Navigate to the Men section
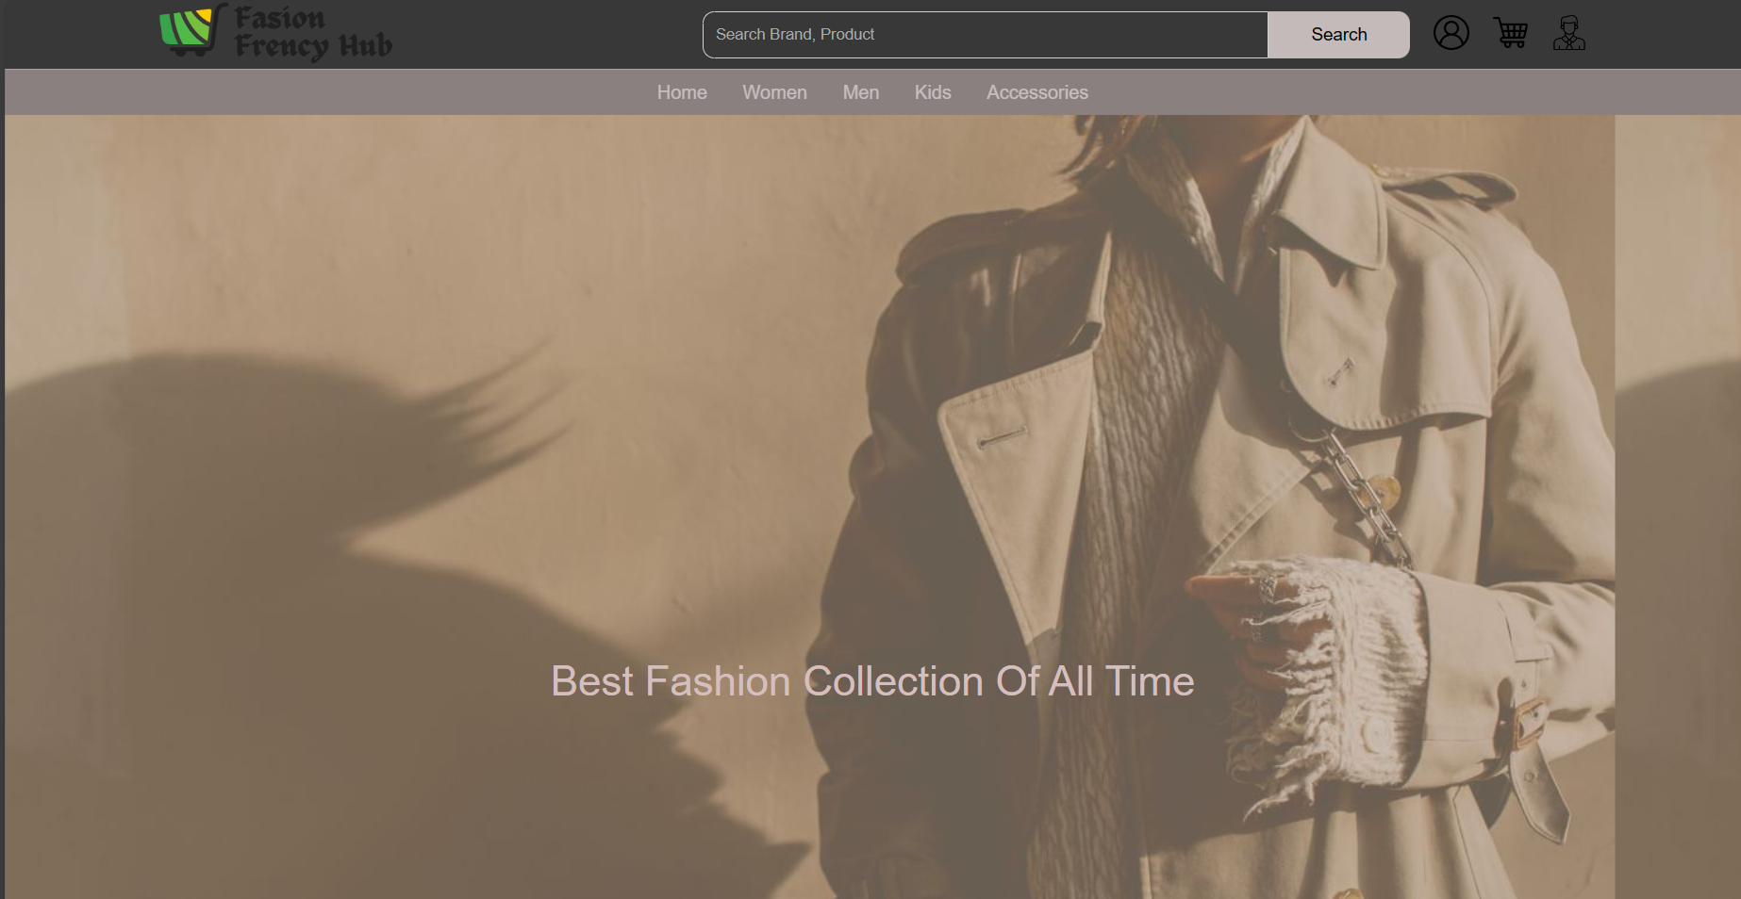The height and width of the screenshot is (899, 1741). (860, 92)
